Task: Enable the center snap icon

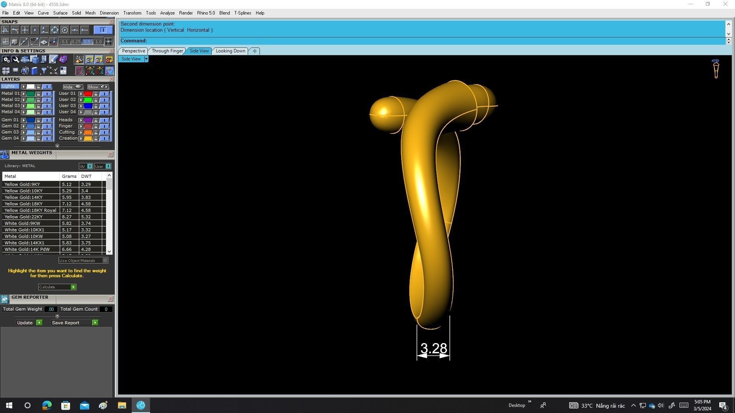Action: [65, 30]
